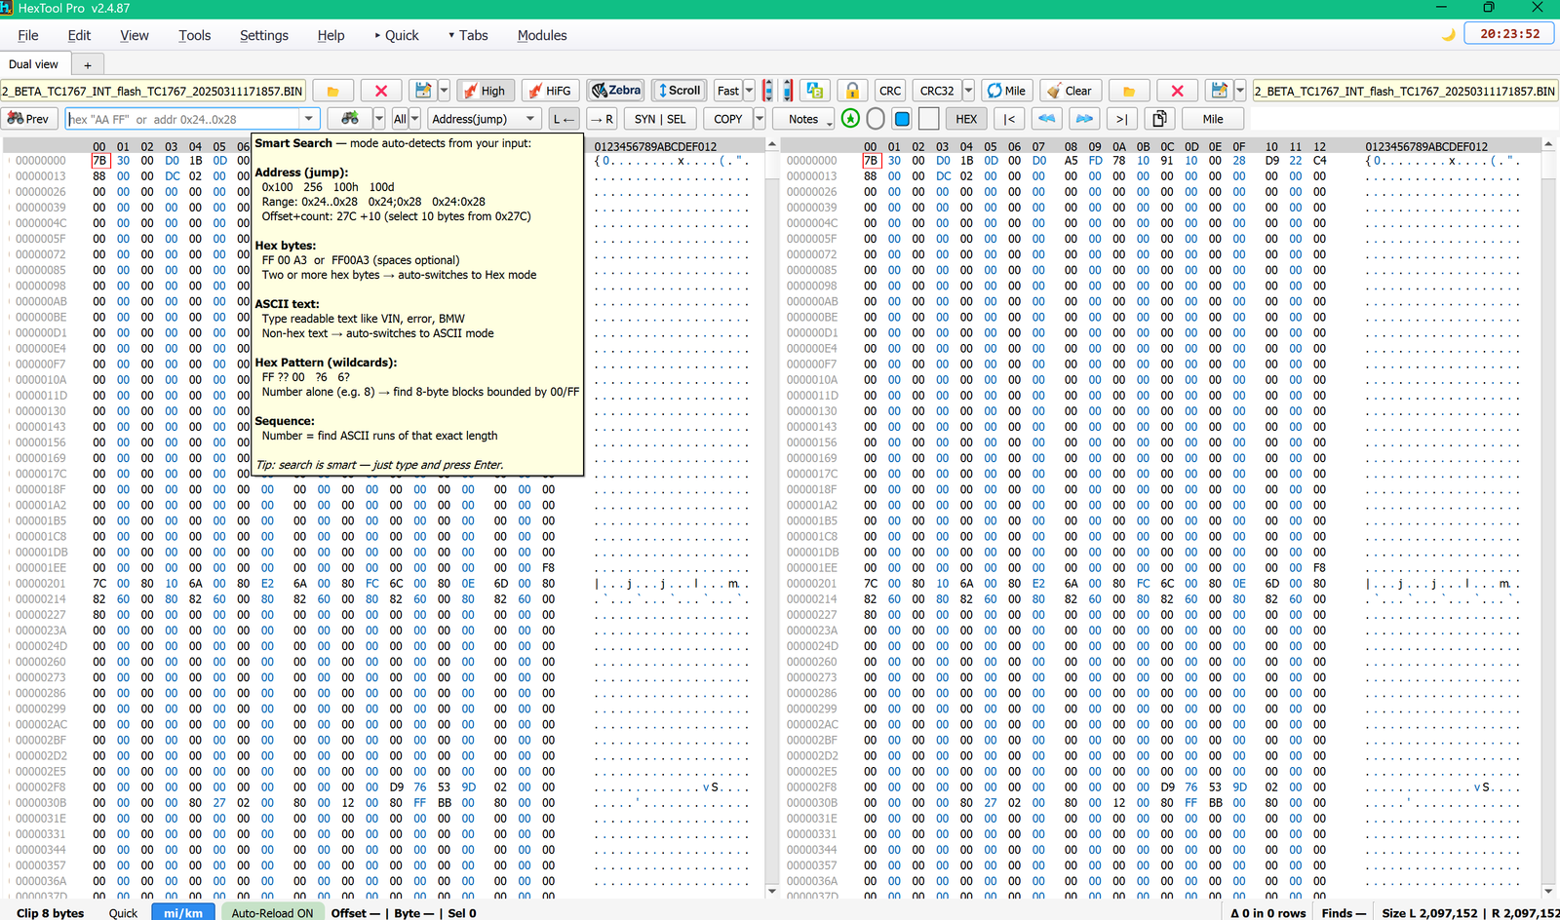Click the SYN | SEL button
The image size is (1560, 920).
pos(660,119)
